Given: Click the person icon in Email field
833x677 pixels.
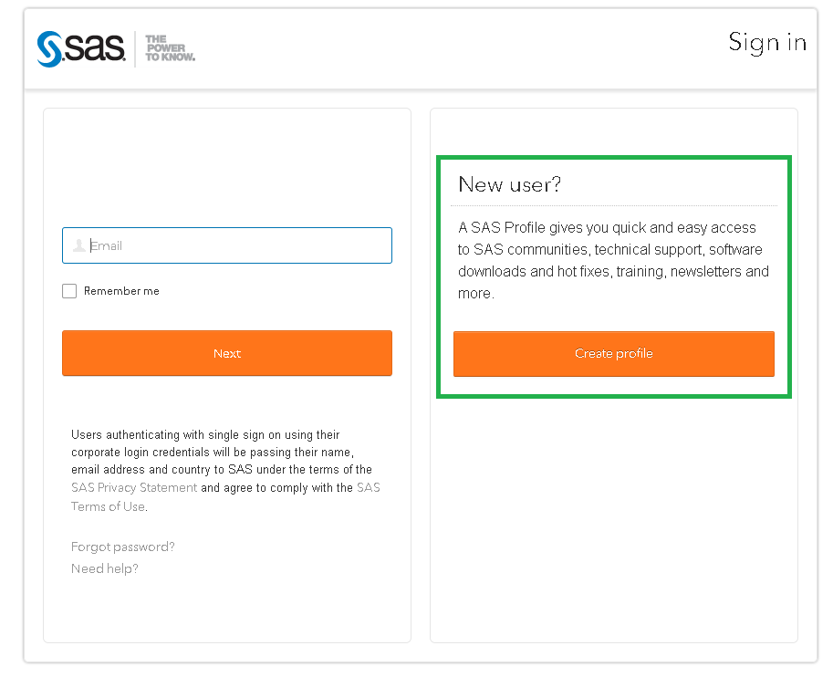Looking at the screenshot, I should (x=79, y=245).
